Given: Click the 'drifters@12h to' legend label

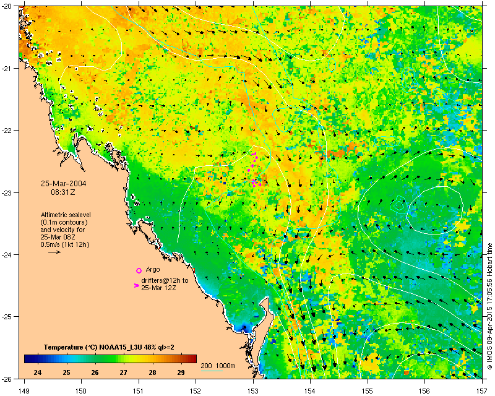Looking at the screenshot, I should tap(165, 280).
